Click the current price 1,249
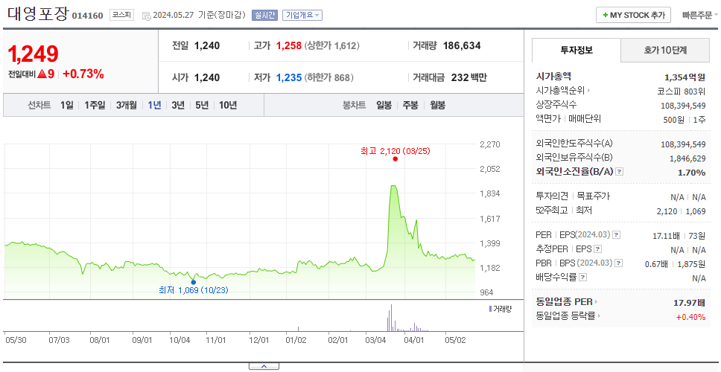 click(33, 54)
